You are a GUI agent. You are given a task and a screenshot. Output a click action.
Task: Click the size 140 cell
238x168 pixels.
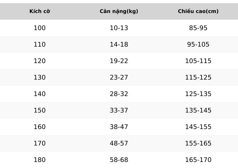pos(40,94)
